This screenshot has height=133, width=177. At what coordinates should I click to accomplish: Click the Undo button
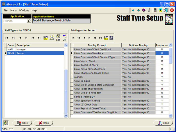pos(43,123)
